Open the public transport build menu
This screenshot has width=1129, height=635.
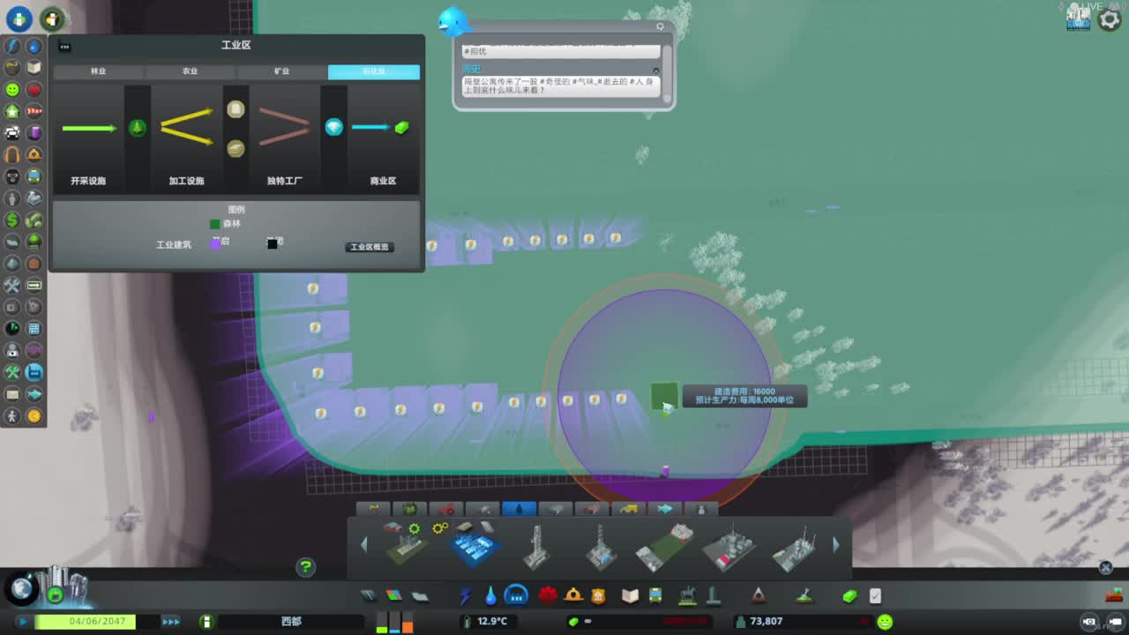[655, 596]
